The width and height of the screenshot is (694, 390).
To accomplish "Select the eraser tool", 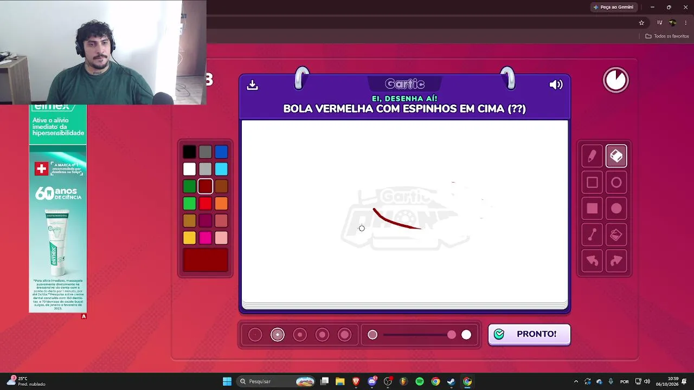I will click(616, 157).
